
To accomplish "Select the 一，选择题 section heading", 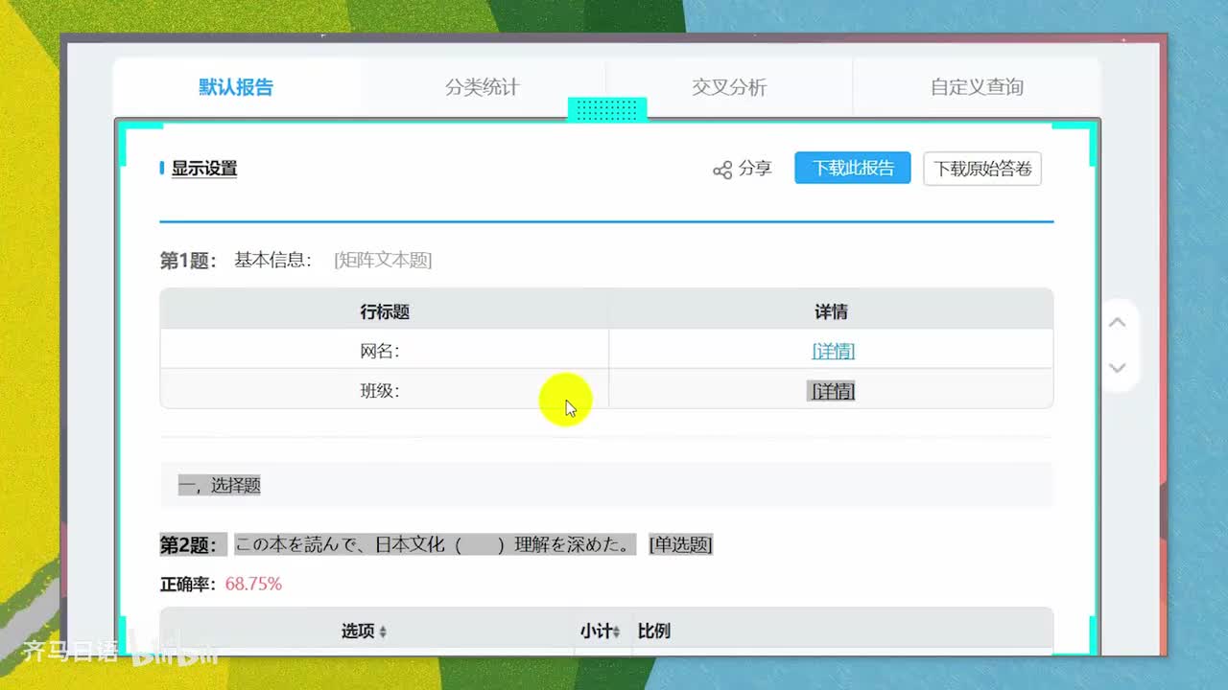I will 220,485.
